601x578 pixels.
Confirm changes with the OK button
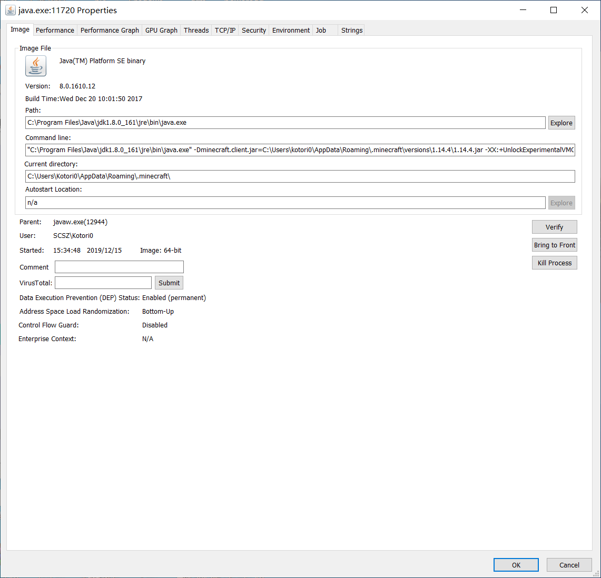coord(516,564)
